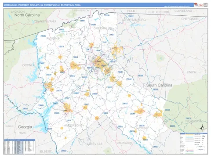Click the publisher logo beside the title banner
This screenshot has height=158, width=211.
click(x=201, y=5)
